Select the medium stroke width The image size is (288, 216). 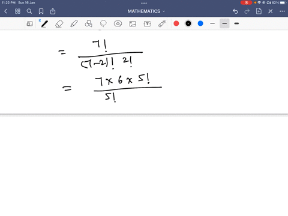(224, 23)
